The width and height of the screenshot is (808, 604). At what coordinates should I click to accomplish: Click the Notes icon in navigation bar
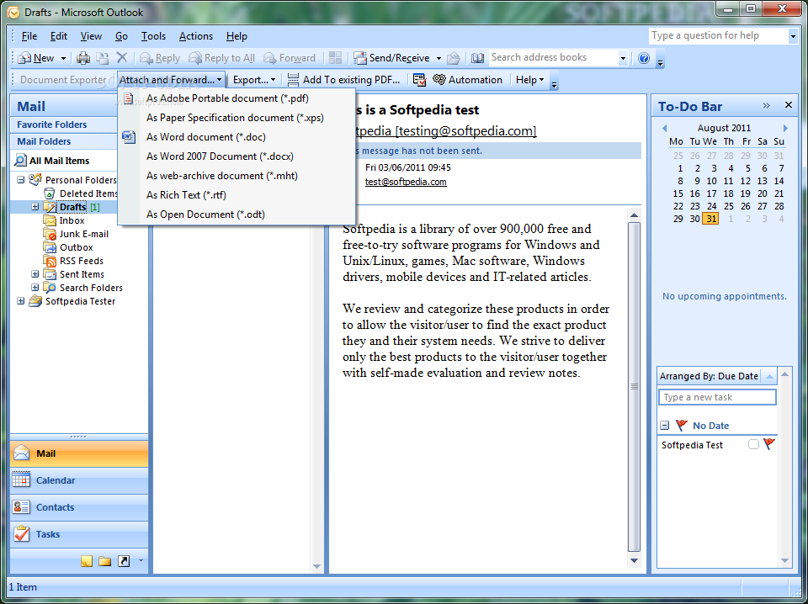87,561
